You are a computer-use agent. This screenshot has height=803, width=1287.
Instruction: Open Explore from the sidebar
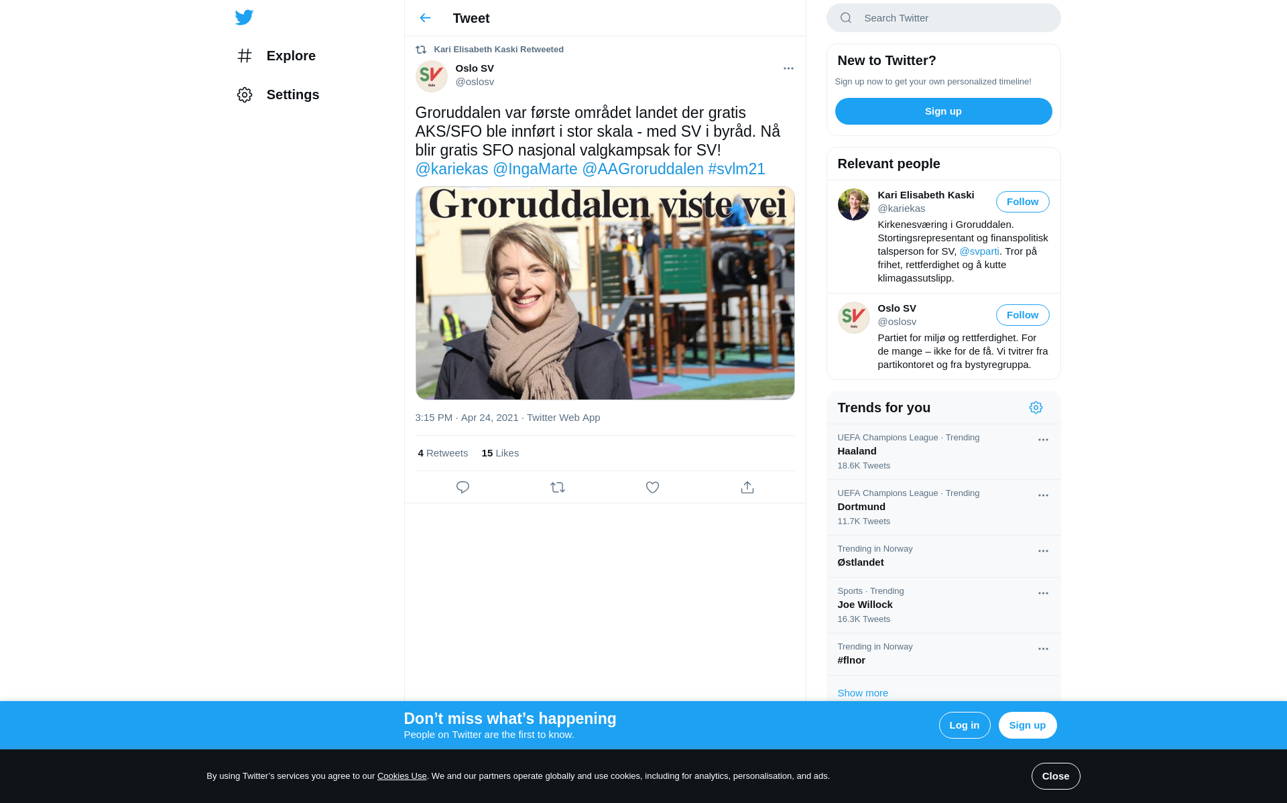276,56
